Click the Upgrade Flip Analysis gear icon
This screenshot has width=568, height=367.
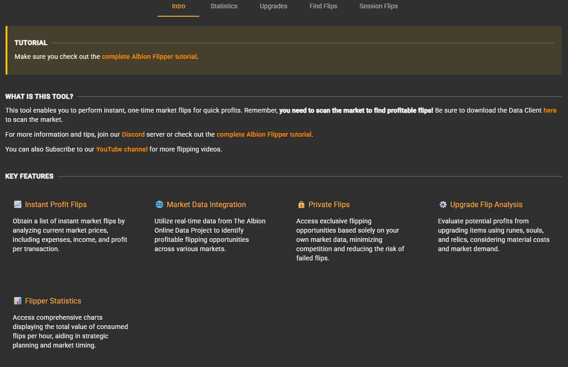443,204
